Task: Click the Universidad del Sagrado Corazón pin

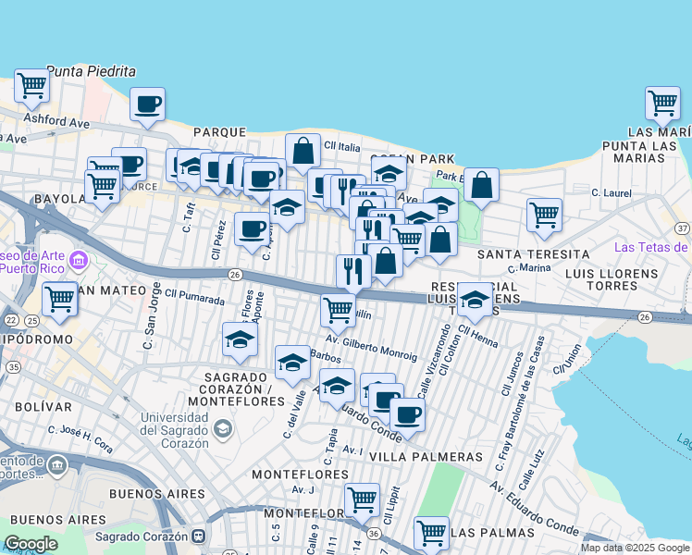Action: click(x=222, y=427)
